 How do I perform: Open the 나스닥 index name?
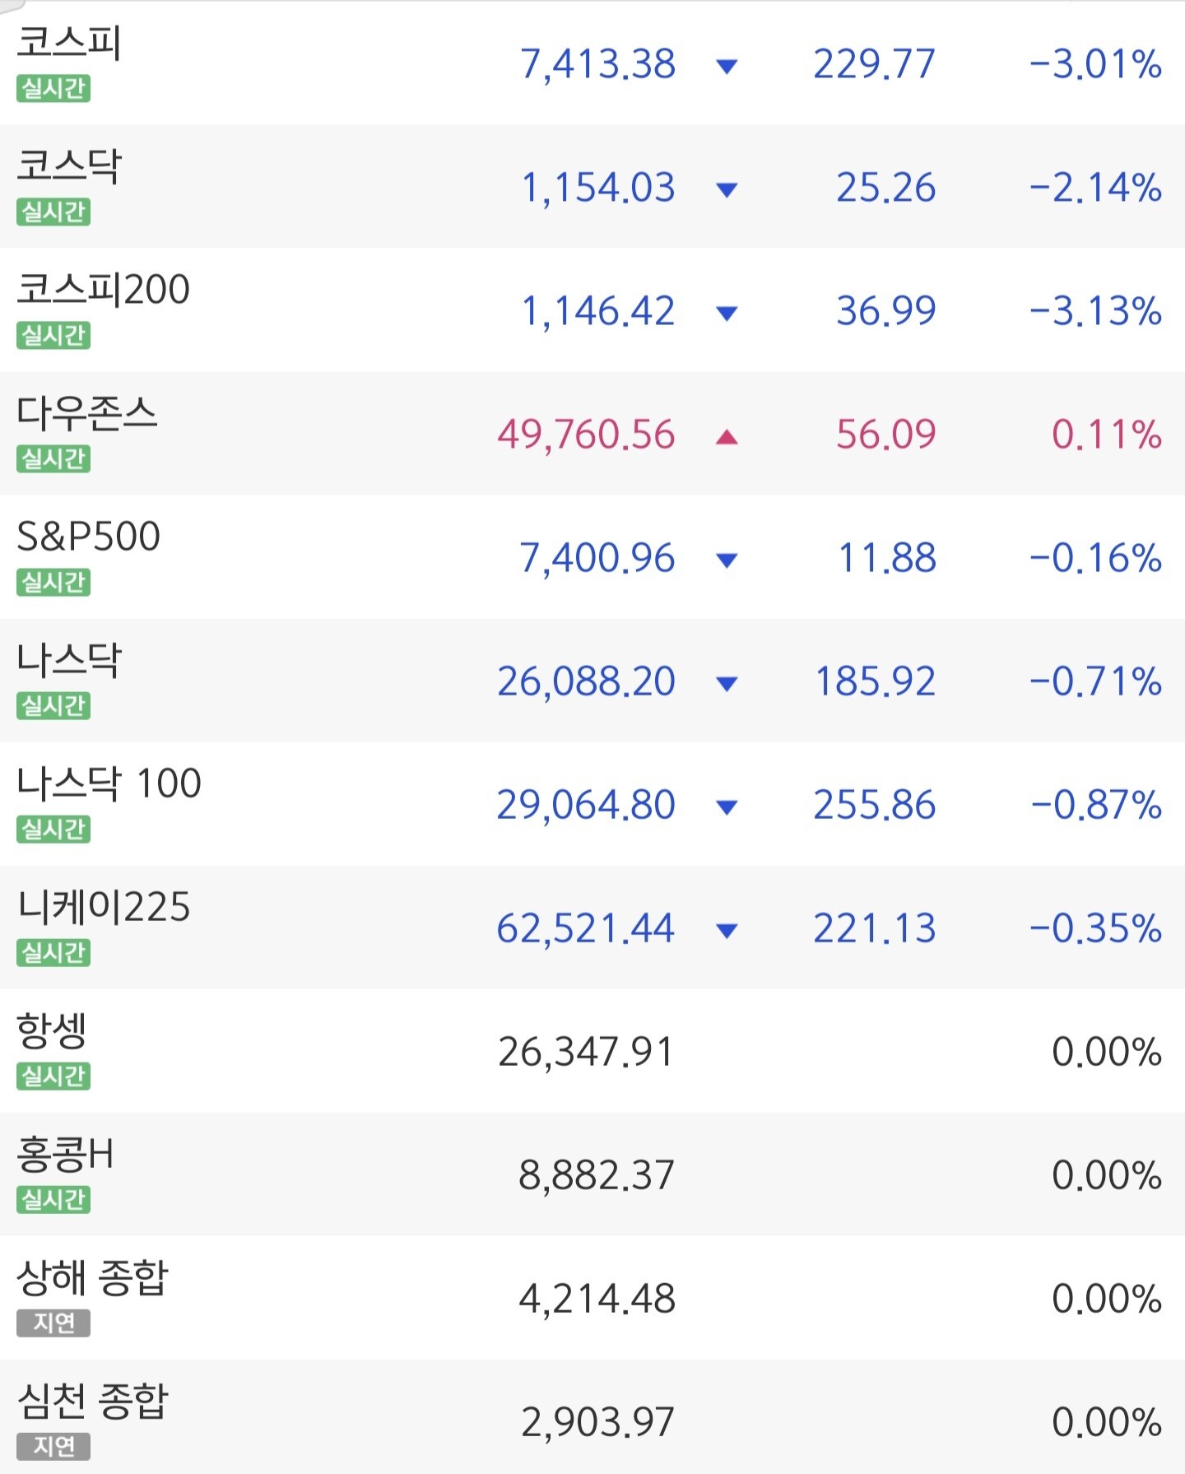point(69,660)
